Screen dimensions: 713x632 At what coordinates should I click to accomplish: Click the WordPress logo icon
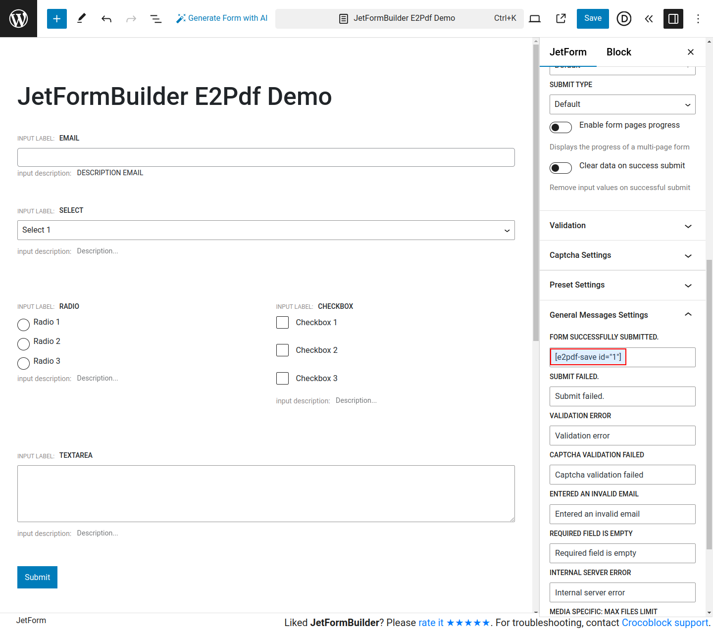[x=18, y=18]
